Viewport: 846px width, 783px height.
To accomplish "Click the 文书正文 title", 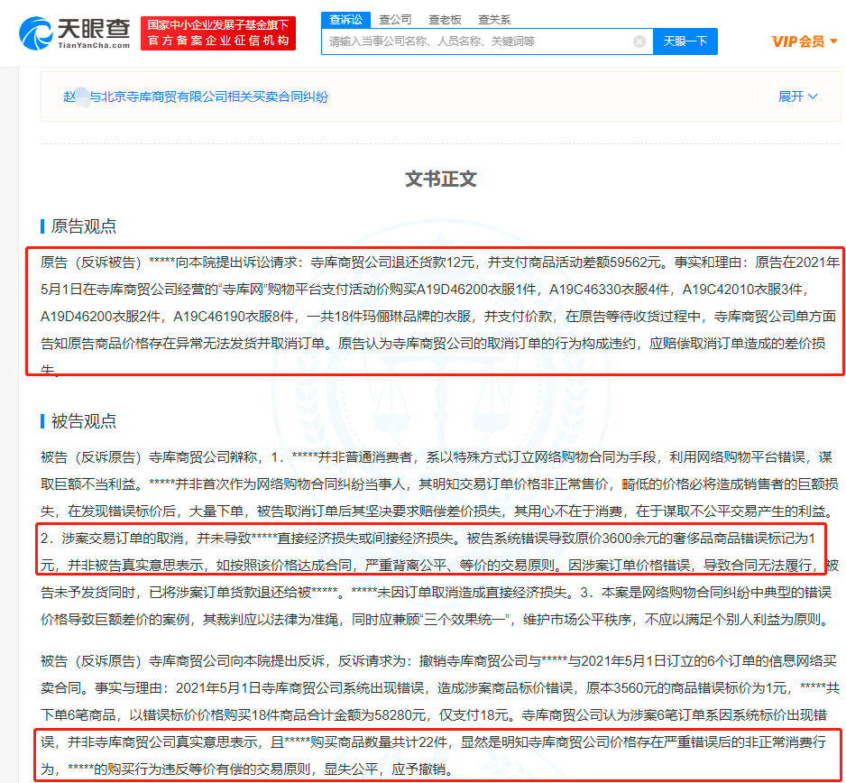I will [x=440, y=179].
